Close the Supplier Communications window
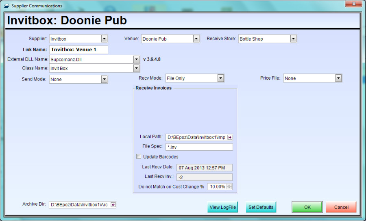Screen dimensions: 366x221 pyautogui.click(x=354, y=4)
